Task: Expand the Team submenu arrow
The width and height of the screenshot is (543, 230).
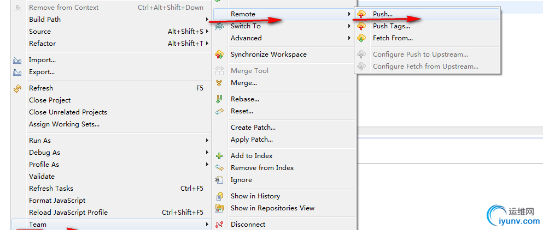Action: [207, 225]
